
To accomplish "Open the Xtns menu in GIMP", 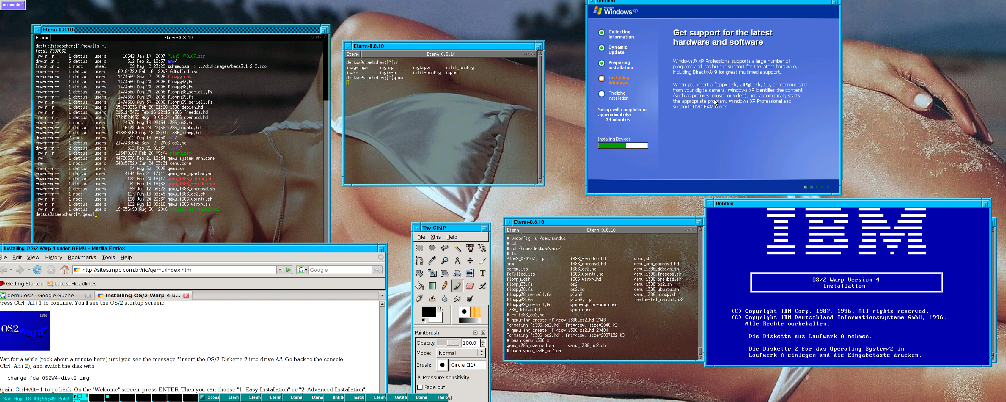I will (435, 237).
